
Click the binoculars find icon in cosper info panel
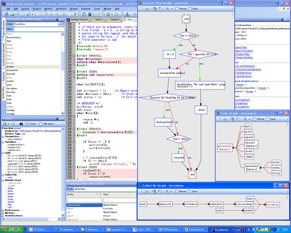(x=21, y=124)
